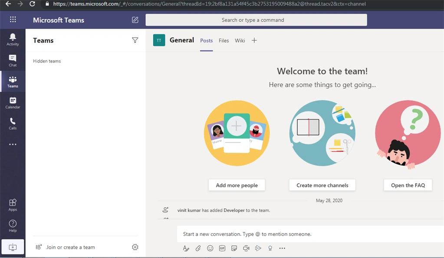
Task: Open manage teams settings gear
Action: click(135, 247)
